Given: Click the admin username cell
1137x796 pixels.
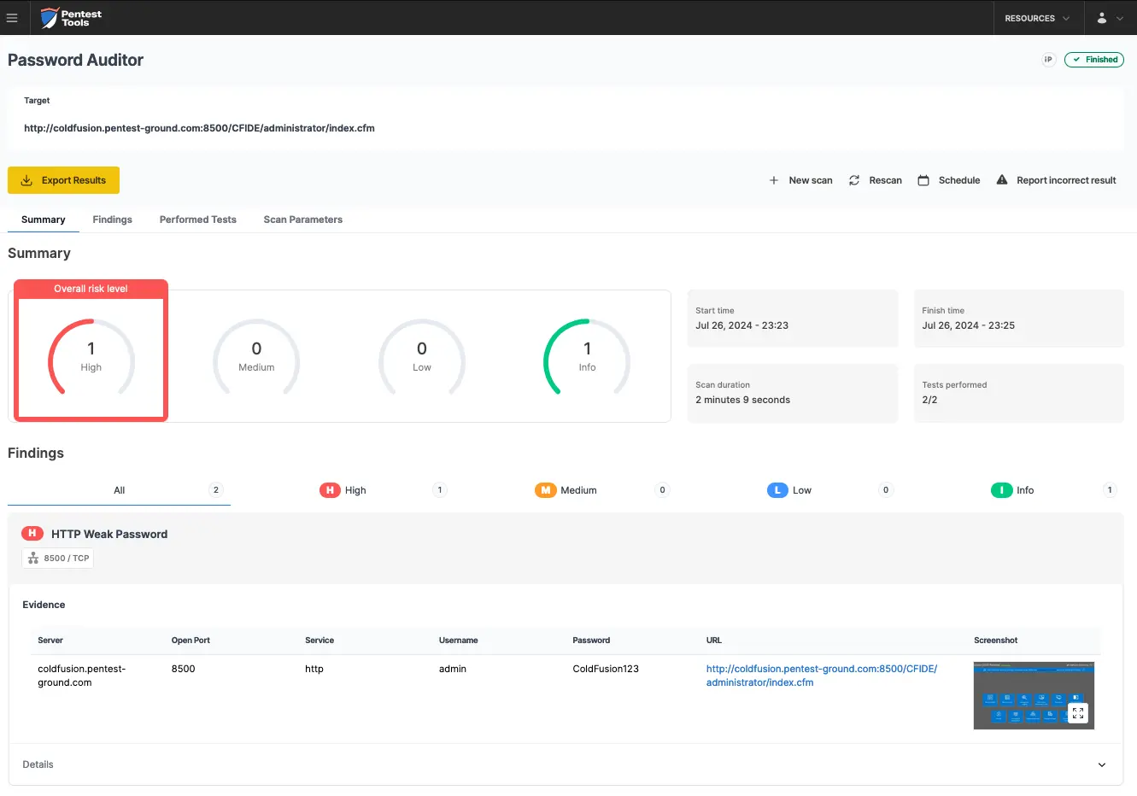Looking at the screenshot, I should pyautogui.click(x=453, y=669).
